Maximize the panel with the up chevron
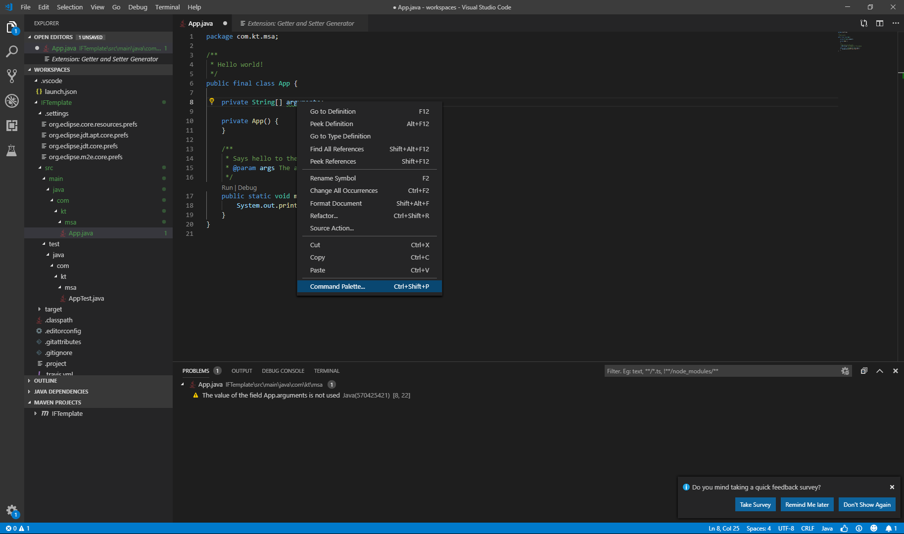The image size is (904, 534). 880,371
